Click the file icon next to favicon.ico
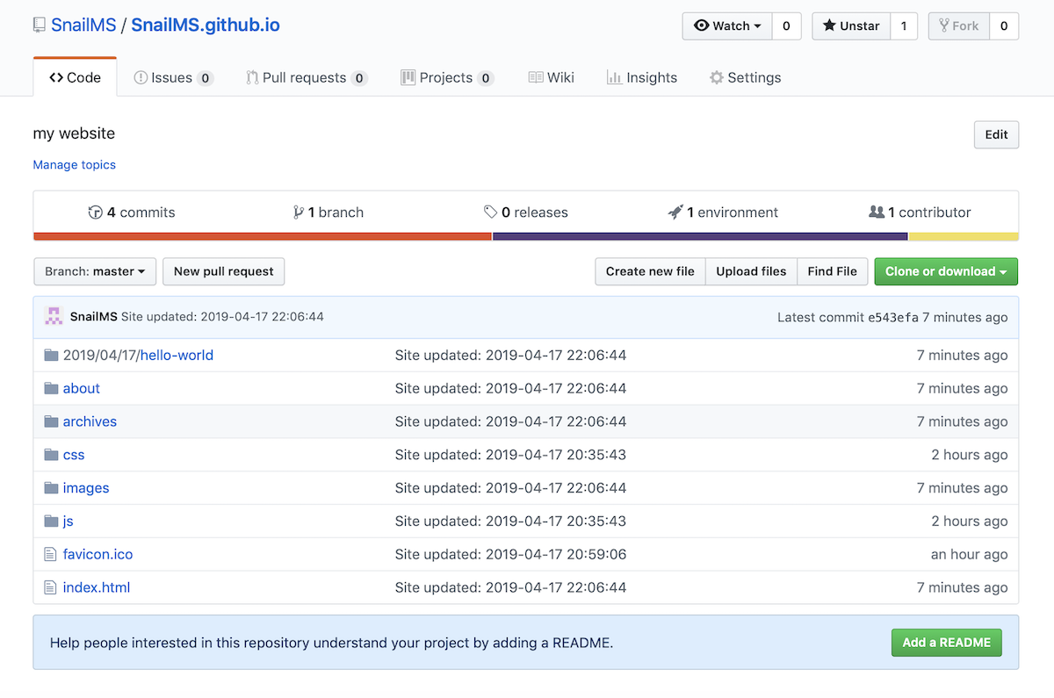The height and width of the screenshot is (698, 1054). point(50,554)
